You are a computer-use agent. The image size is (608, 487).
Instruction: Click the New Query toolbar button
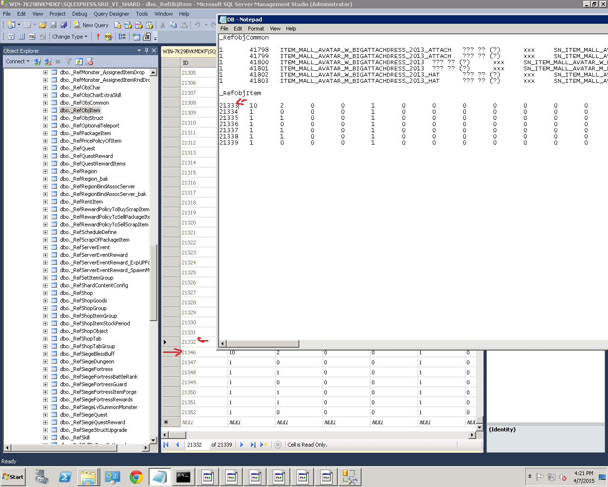pos(91,25)
